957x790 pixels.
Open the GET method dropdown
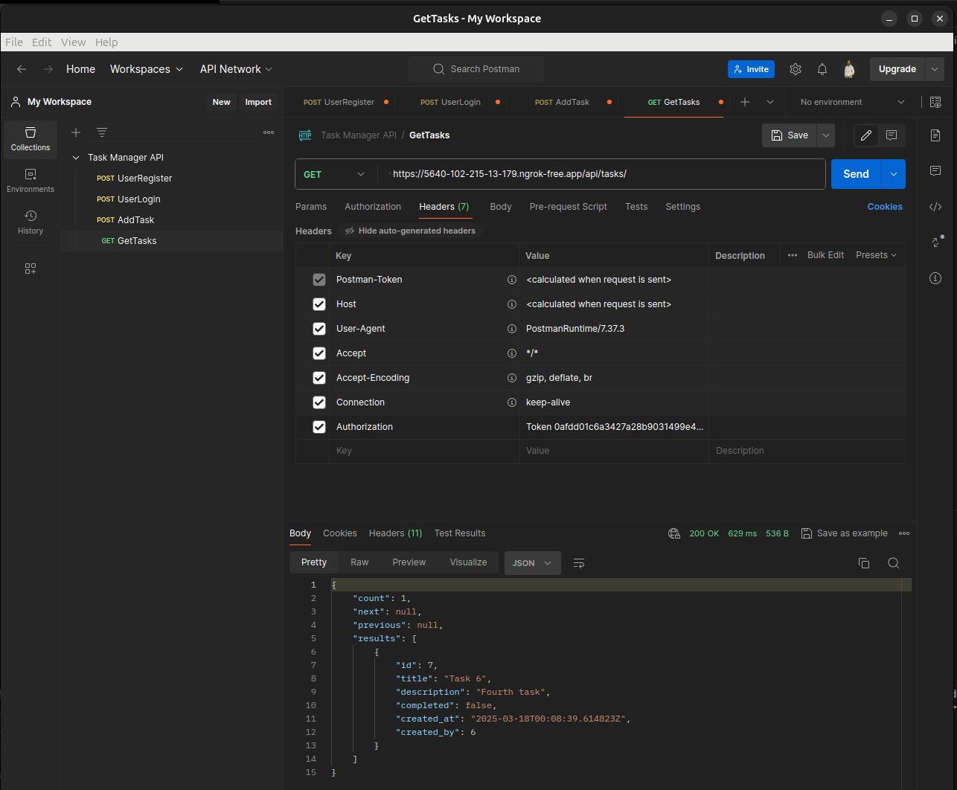[335, 174]
